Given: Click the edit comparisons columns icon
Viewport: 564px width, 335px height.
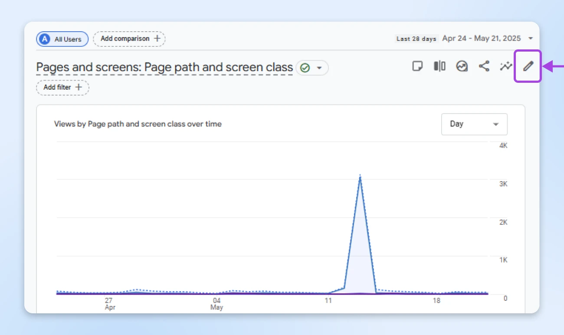Looking at the screenshot, I should (x=439, y=66).
